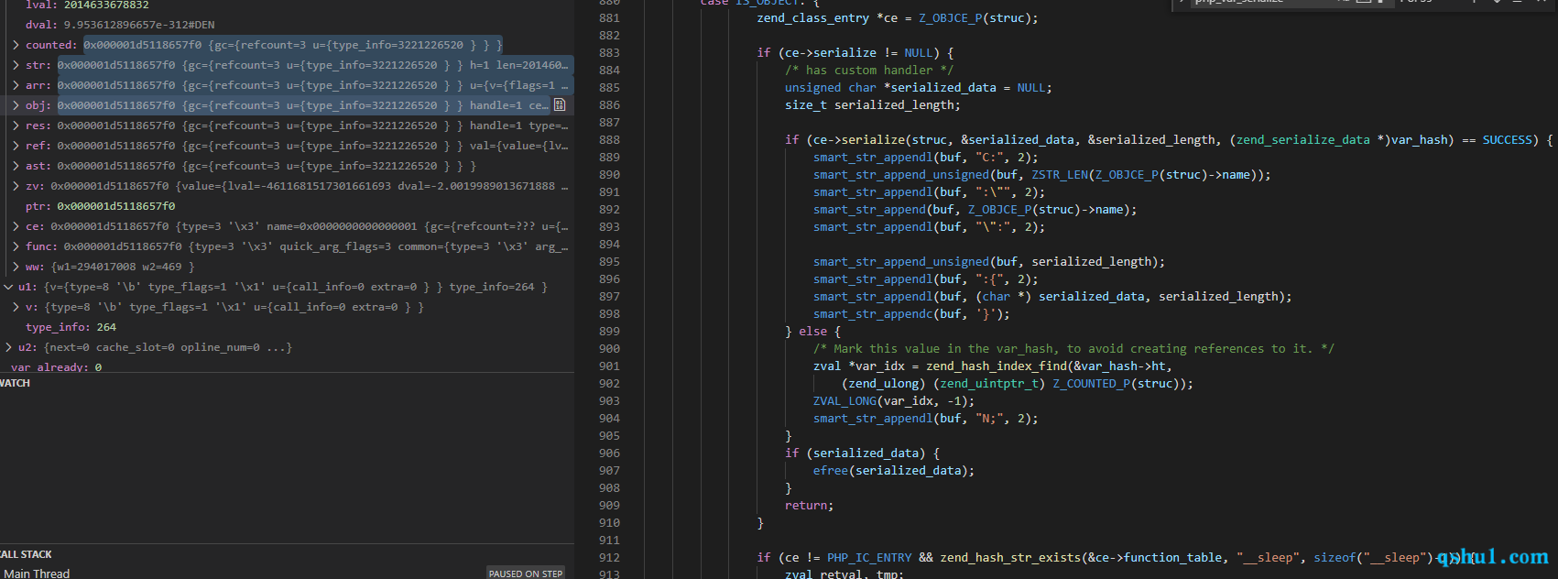Image resolution: width=1558 pixels, height=579 pixels.
Task: Expand the zv variable
Action: click(x=16, y=186)
